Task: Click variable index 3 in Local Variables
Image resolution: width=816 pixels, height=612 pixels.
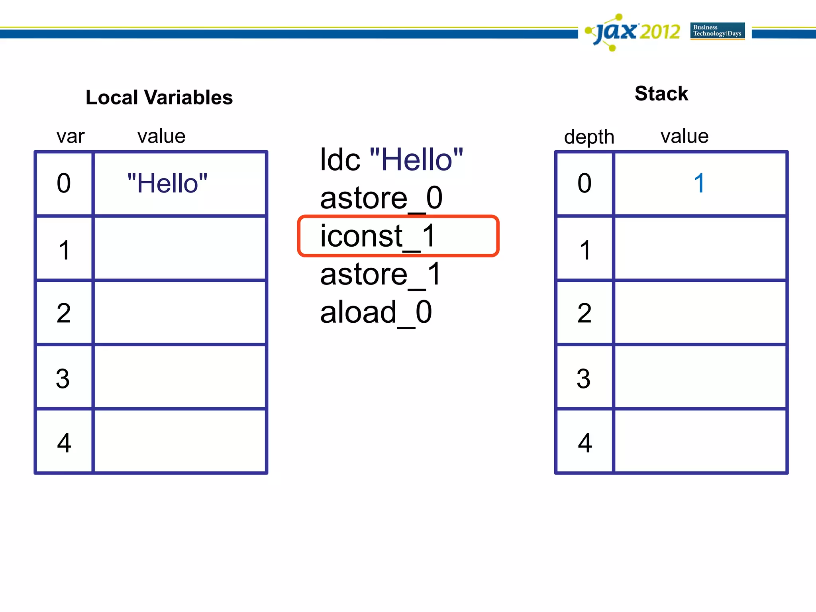Action: click(63, 378)
